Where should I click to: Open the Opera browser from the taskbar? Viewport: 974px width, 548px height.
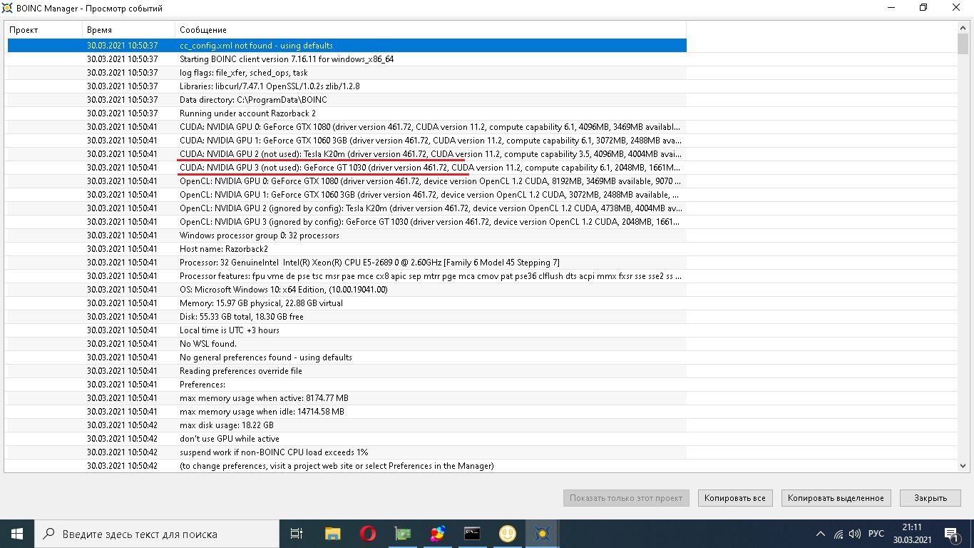[368, 534]
